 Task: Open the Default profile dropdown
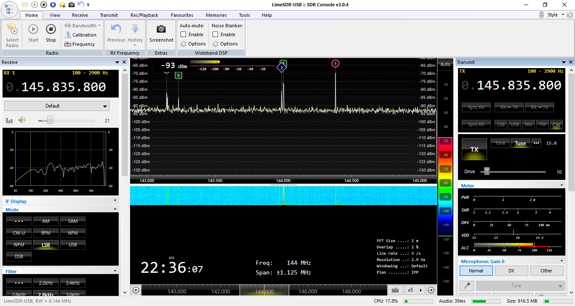tap(57, 106)
